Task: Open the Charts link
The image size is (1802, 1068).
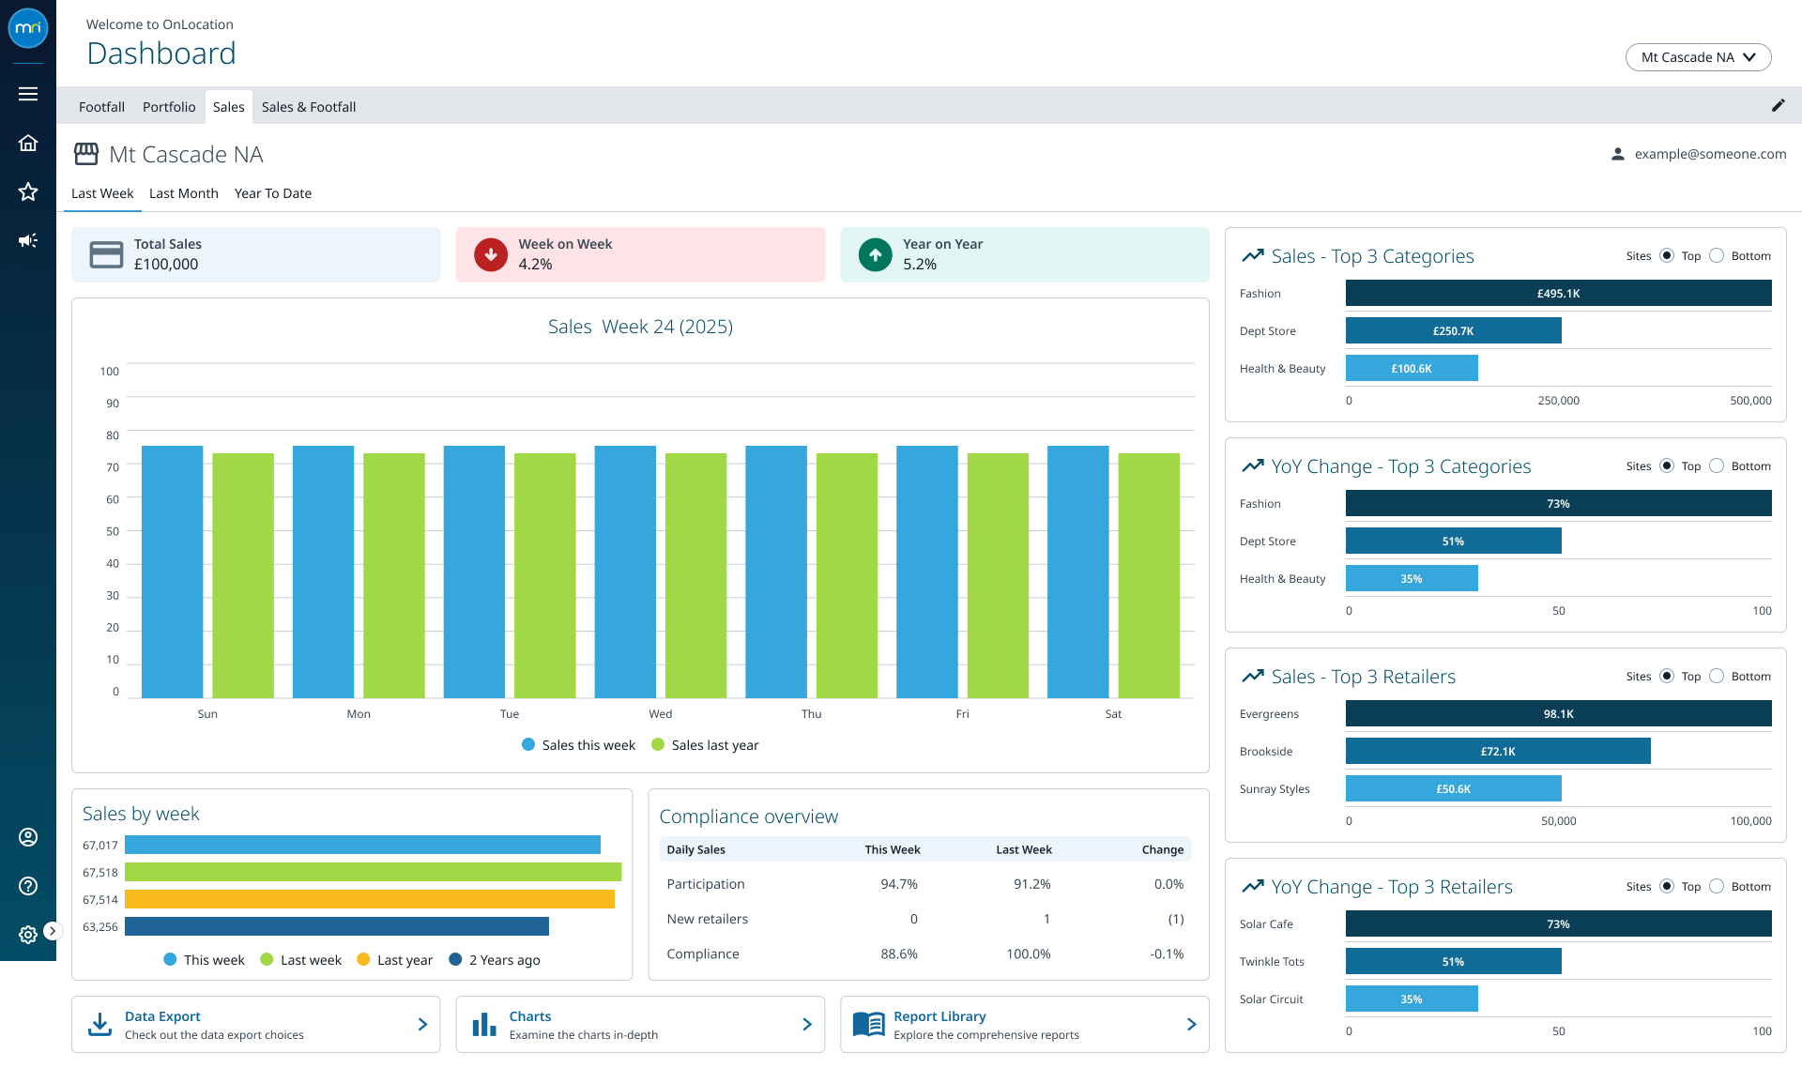Action: [x=530, y=1016]
